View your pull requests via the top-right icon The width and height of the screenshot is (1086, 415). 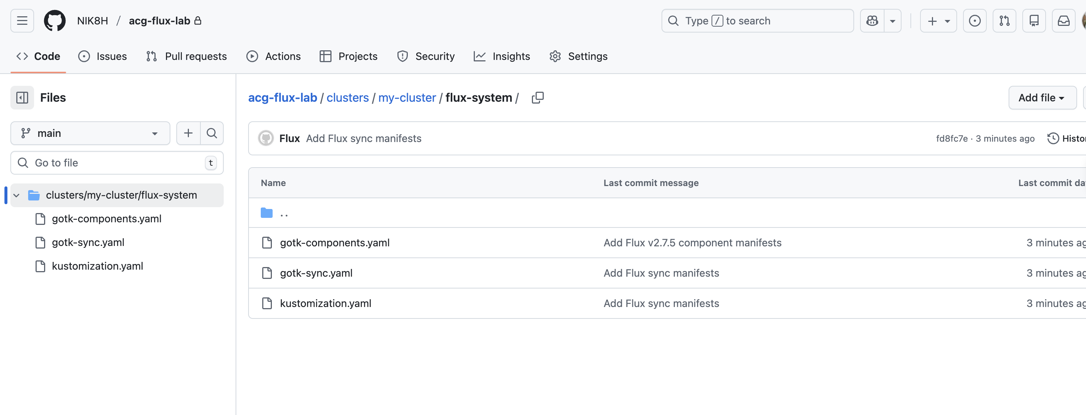(1005, 20)
